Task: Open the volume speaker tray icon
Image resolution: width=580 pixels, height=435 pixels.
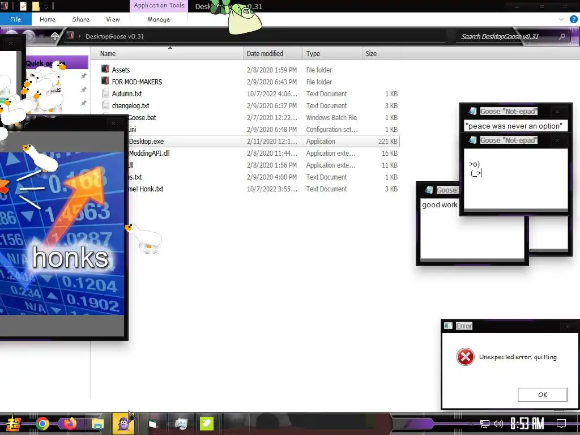Action: (x=498, y=424)
